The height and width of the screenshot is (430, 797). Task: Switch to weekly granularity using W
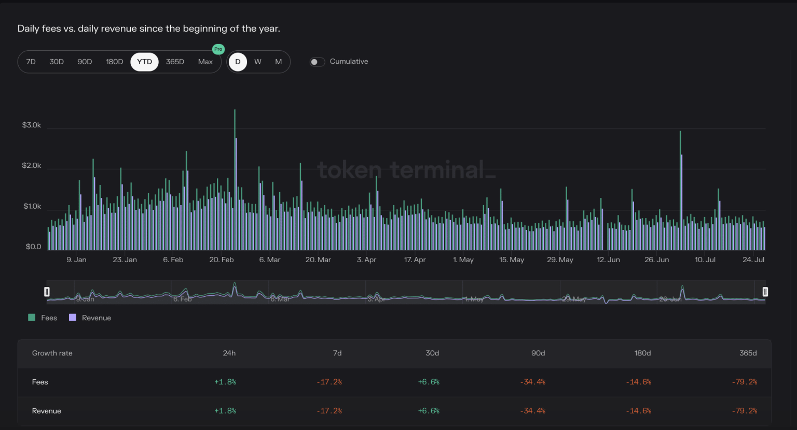[x=258, y=62]
